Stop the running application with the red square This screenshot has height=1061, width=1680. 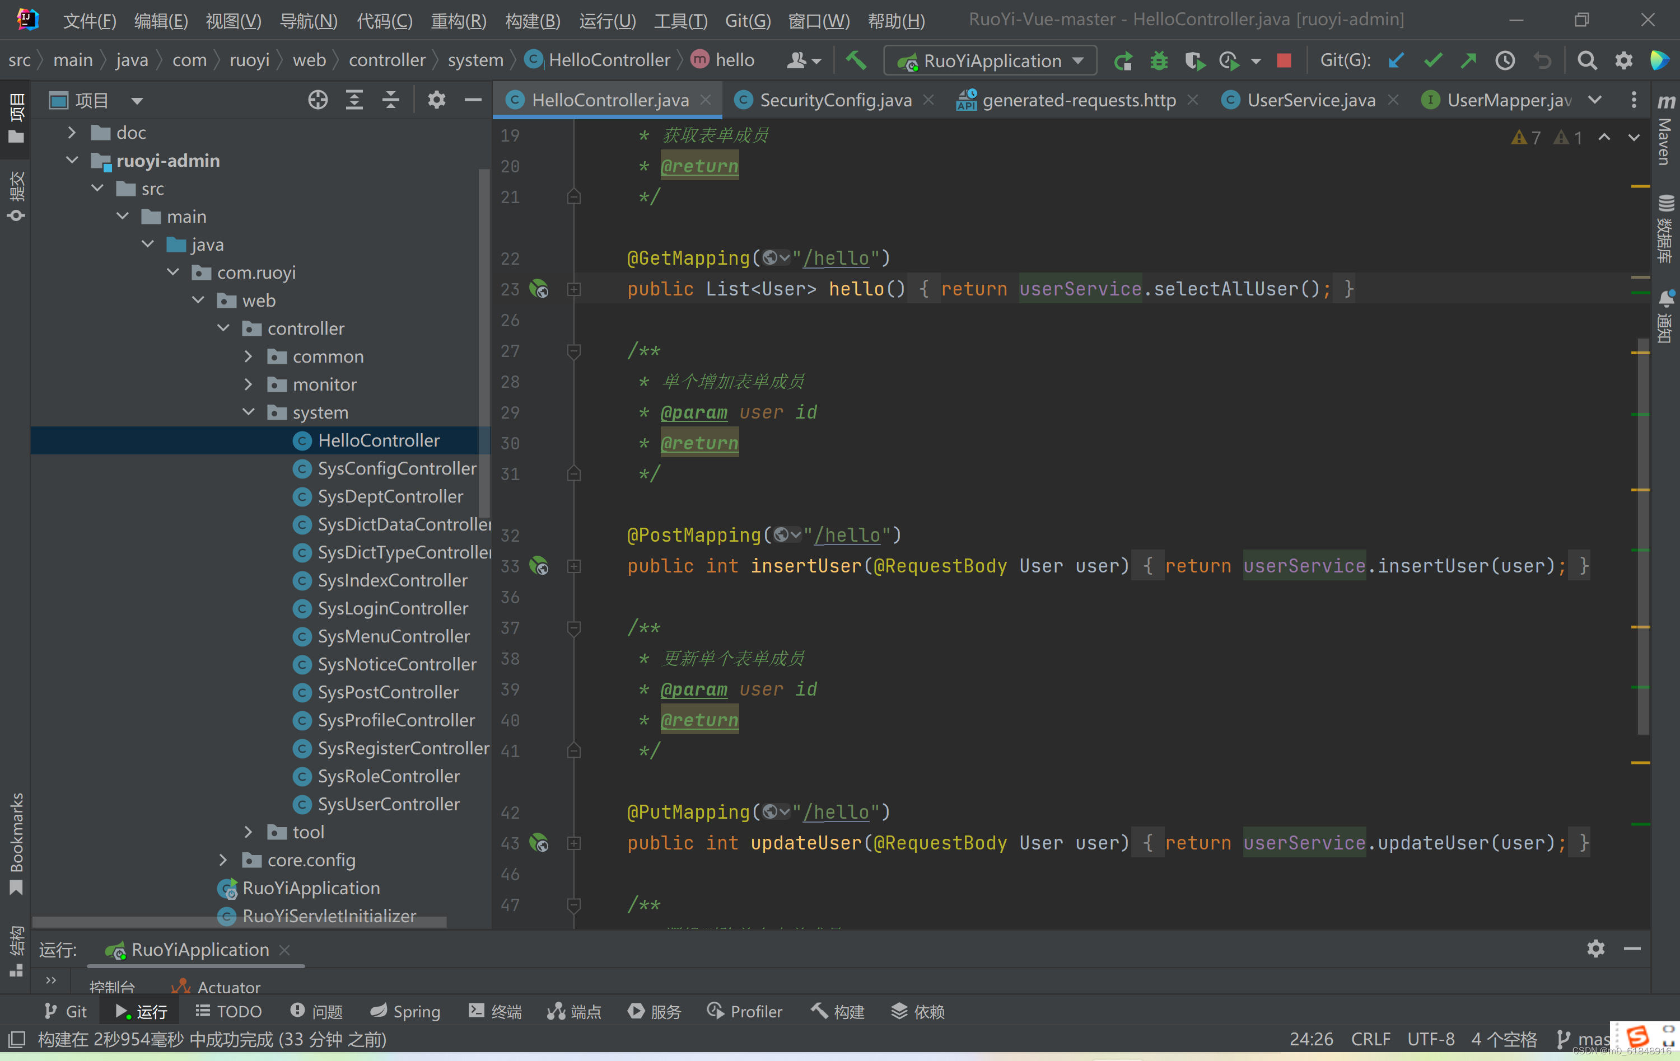(1283, 60)
